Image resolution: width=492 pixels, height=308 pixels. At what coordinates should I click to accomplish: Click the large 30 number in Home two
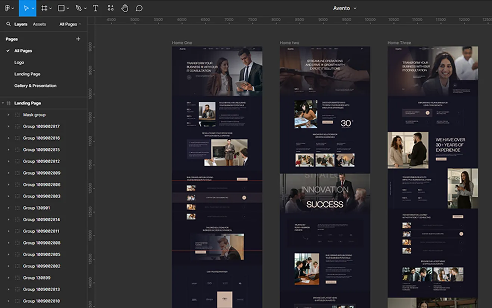click(x=346, y=123)
